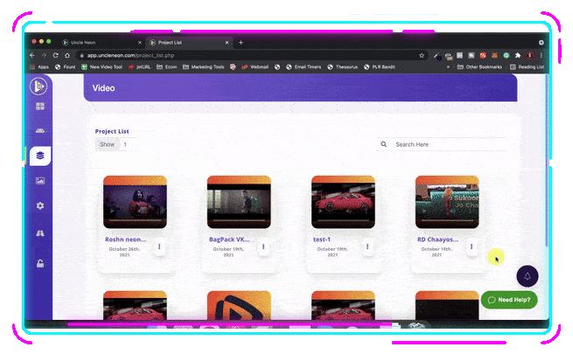Screen dimensions: 573x361
Task: Open the extensions puzzle icon
Action: [x=518, y=55]
